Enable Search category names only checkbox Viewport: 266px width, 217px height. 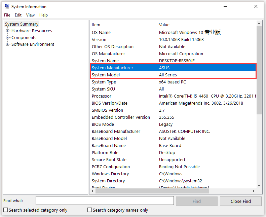(x=89, y=210)
